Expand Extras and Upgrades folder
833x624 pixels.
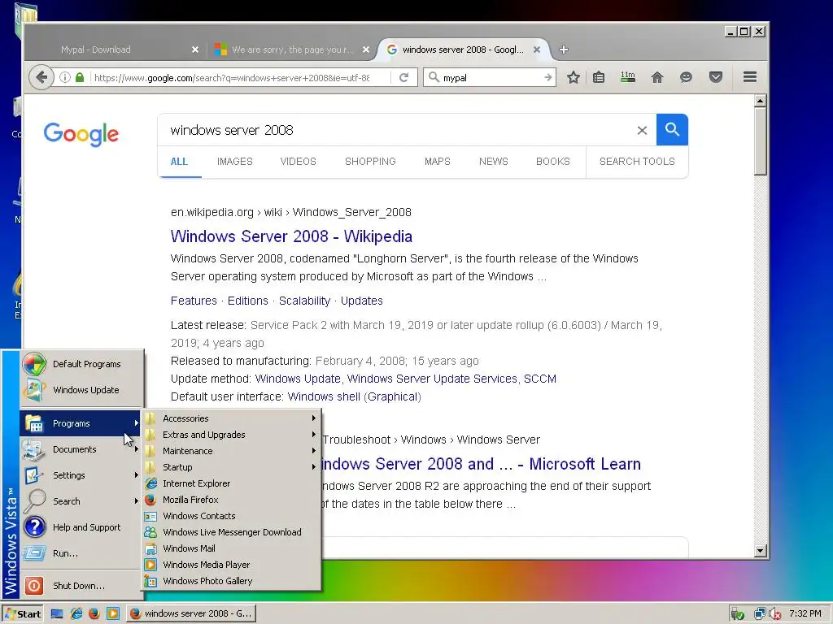[232, 435]
